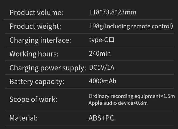Click the 0.8m distance value
178x129 pixels.
point(142,103)
